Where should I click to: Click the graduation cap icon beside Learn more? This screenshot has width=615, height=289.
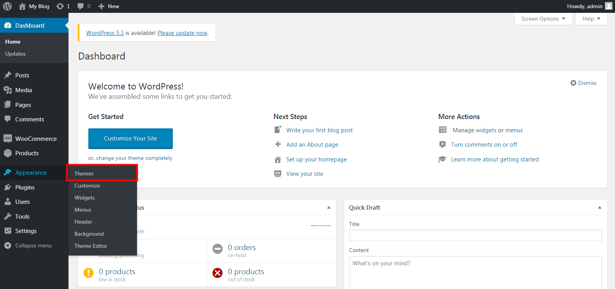[443, 159]
